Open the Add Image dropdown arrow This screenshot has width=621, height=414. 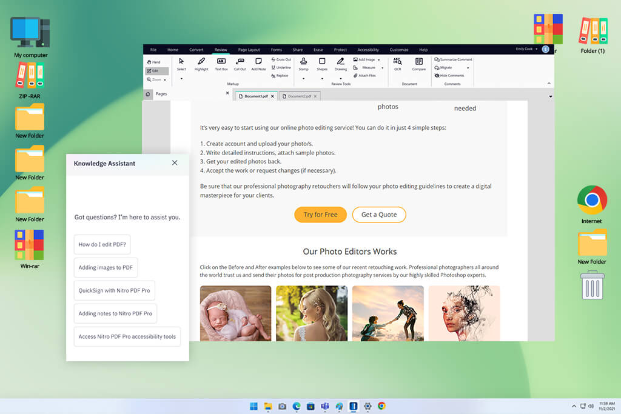pos(379,60)
